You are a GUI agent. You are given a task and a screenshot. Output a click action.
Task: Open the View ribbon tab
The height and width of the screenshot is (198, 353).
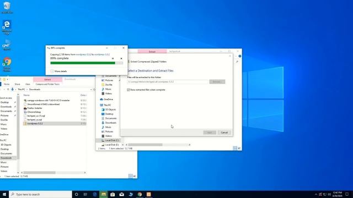(28, 84)
